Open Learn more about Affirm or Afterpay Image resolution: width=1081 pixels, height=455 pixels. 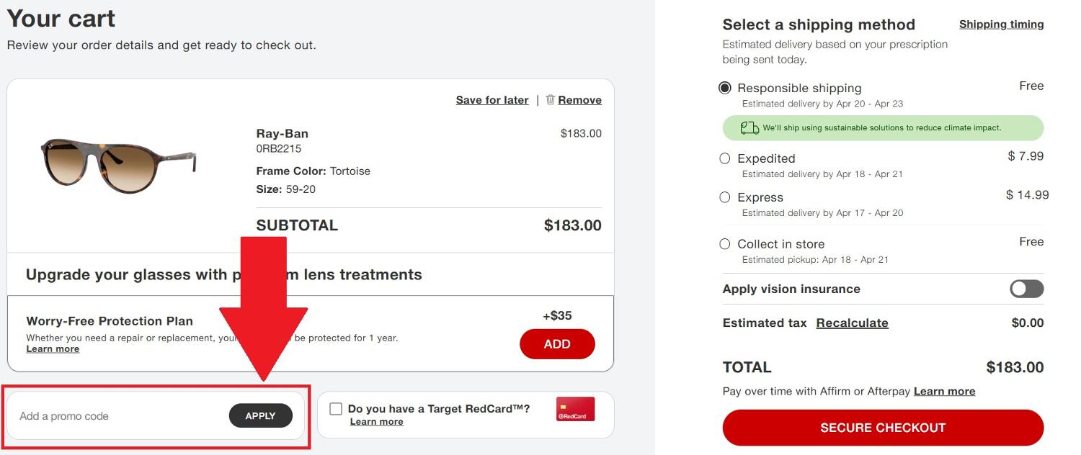(x=944, y=391)
